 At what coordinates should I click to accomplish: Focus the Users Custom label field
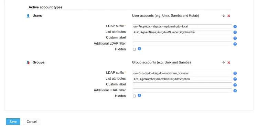point(182,38)
